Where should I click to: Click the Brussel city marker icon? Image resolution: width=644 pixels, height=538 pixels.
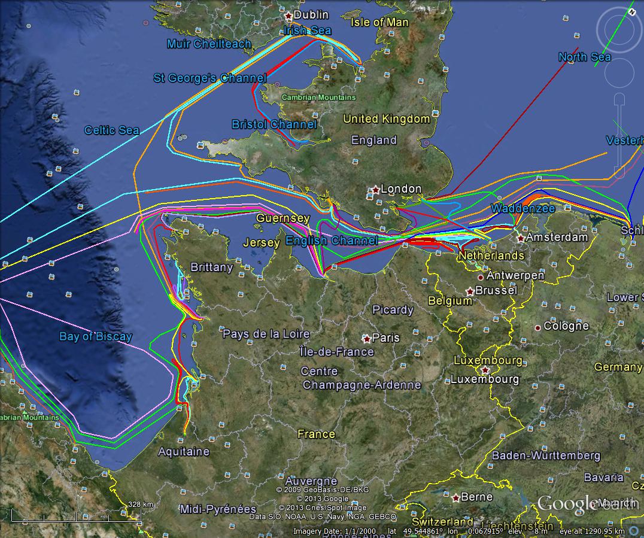tap(470, 291)
